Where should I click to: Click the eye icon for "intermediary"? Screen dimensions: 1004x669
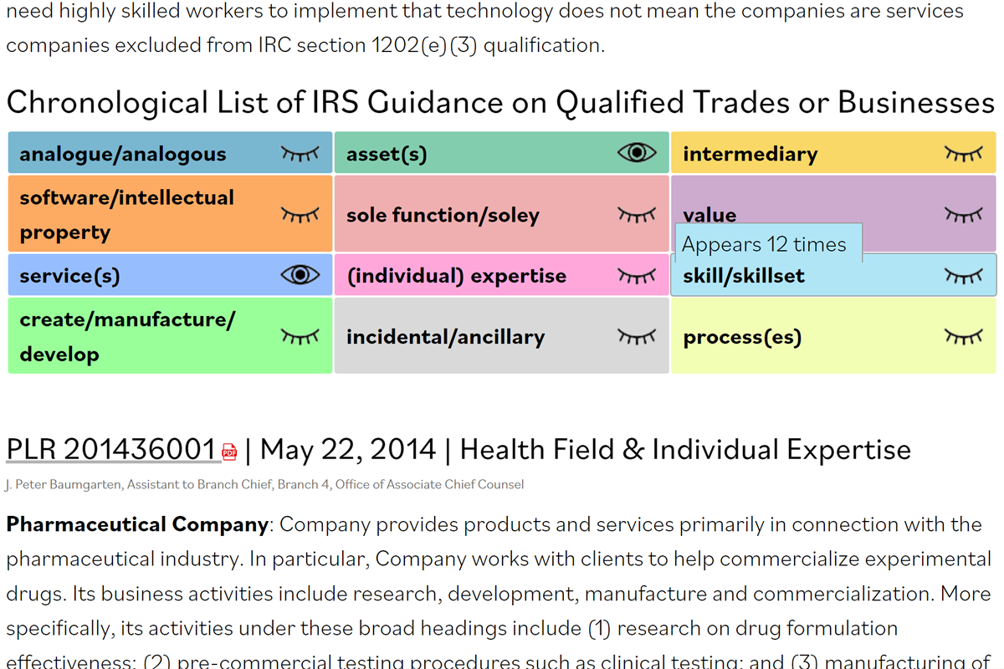pos(963,152)
